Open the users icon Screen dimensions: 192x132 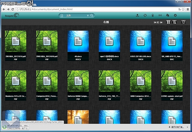coord(168,15)
